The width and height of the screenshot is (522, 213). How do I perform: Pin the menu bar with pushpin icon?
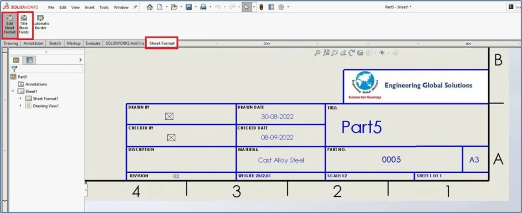click(135, 7)
